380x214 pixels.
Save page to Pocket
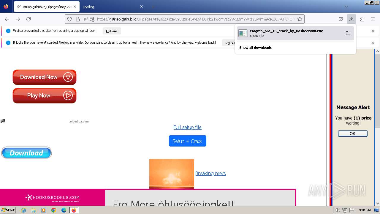pyautogui.click(x=341, y=19)
